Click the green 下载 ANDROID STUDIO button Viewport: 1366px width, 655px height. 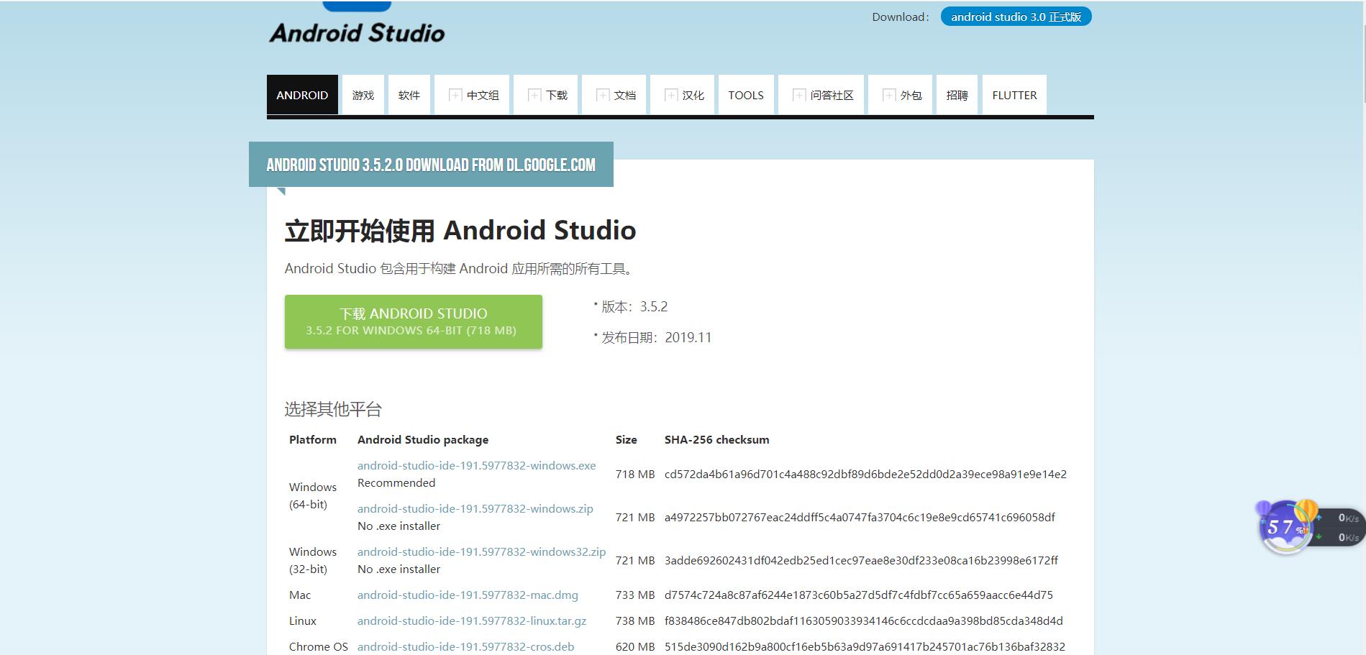pyautogui.click(x=414, y=321)
